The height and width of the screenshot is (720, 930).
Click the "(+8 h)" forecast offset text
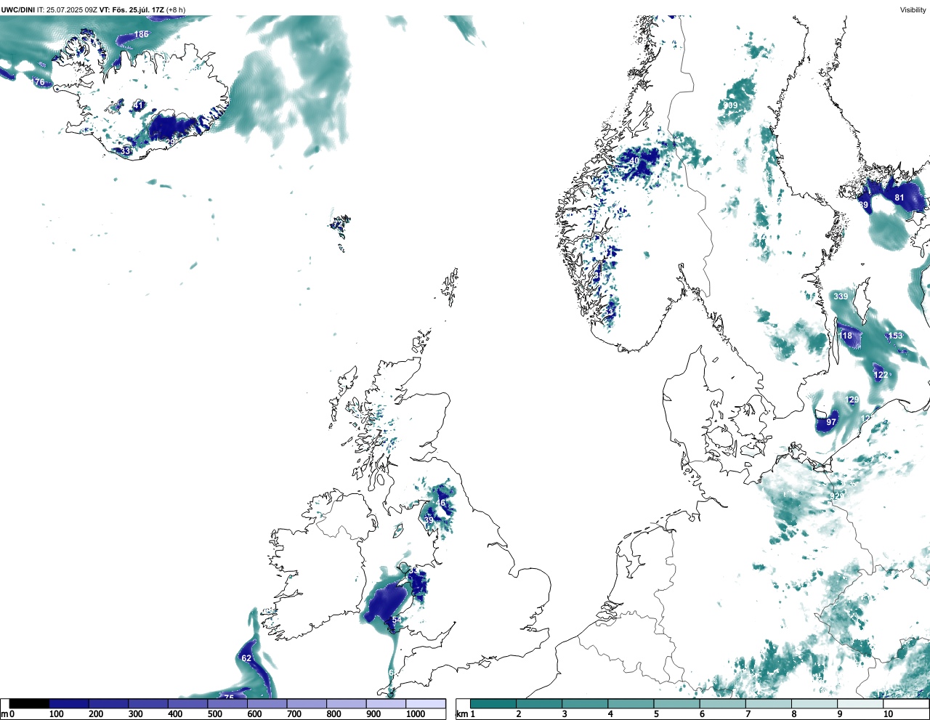[176, 10]
